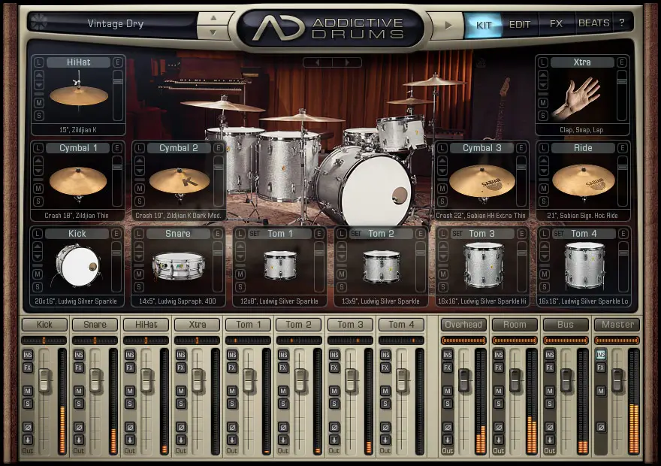
Task: Click the L load button on Cymbal 3 slot
Action: click(442, 148)
